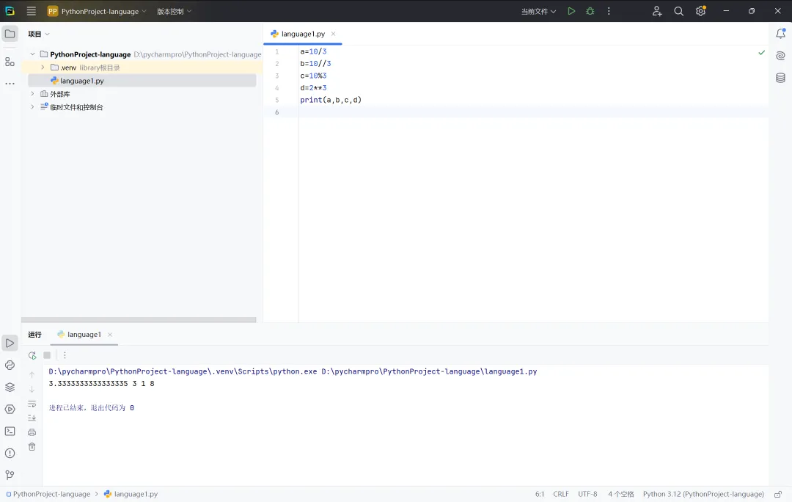Click the green inspection checkmark in the editor
Image resolution: width=792 pixels, height=502 pixels.
[762, 53]
